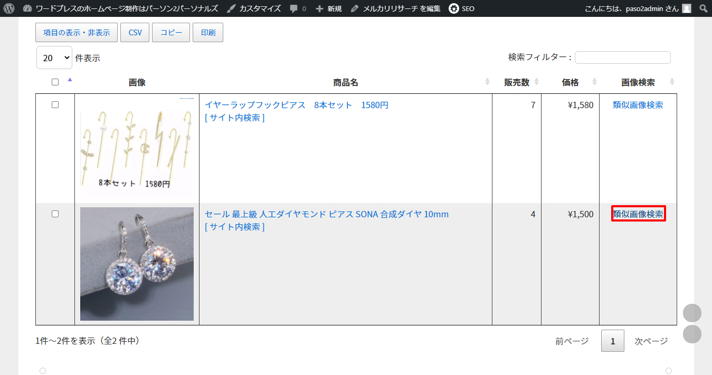Select the イヤーラップフックピアス row checkbox

[55, 104]
